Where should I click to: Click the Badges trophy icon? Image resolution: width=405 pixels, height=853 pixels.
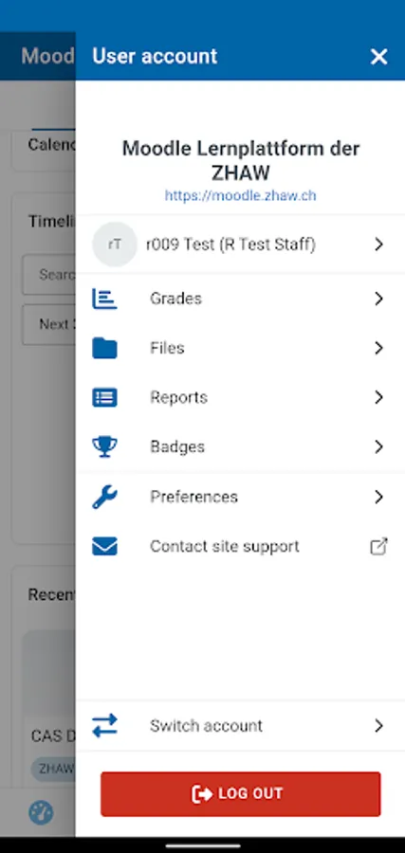click(x=104, y=447)
